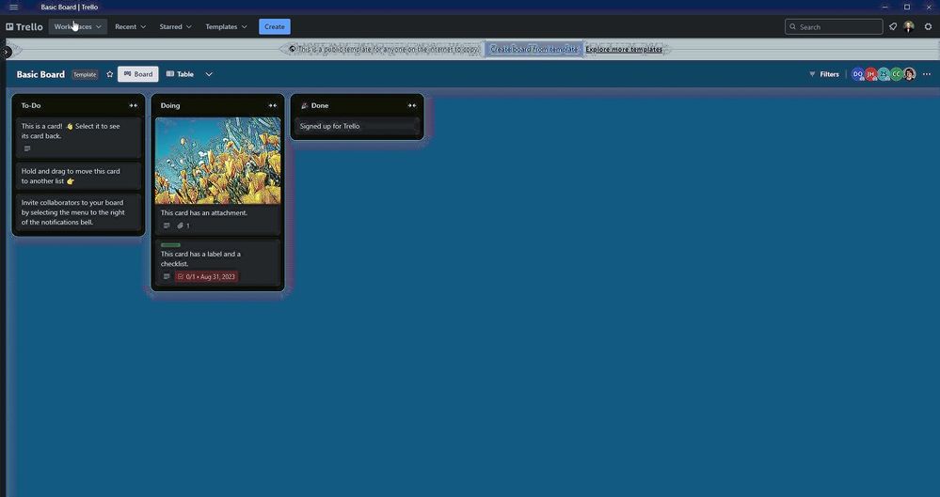Select the photo member avatar on board
The height and width of the screenshot is (497, 940).
click(910, 74)
